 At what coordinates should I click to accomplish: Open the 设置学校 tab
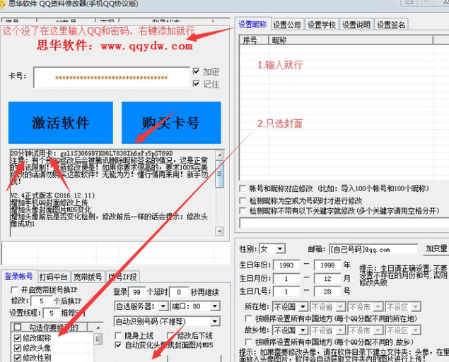coord(322,25)
